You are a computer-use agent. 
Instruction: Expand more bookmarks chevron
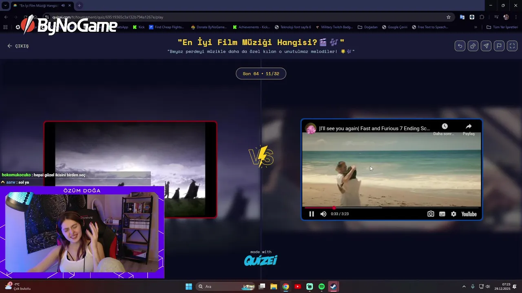[x=476, y=27]
